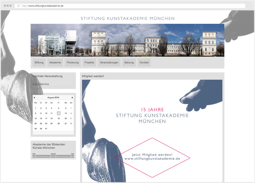The width and height of the screenshot is (255, 183).
Task: Select August 1 in the calendar
Action: coord(36,108)
